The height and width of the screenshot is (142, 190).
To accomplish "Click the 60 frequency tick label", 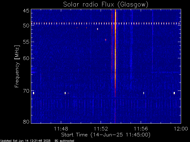I will pyautogui.click(x=26, y=58).
